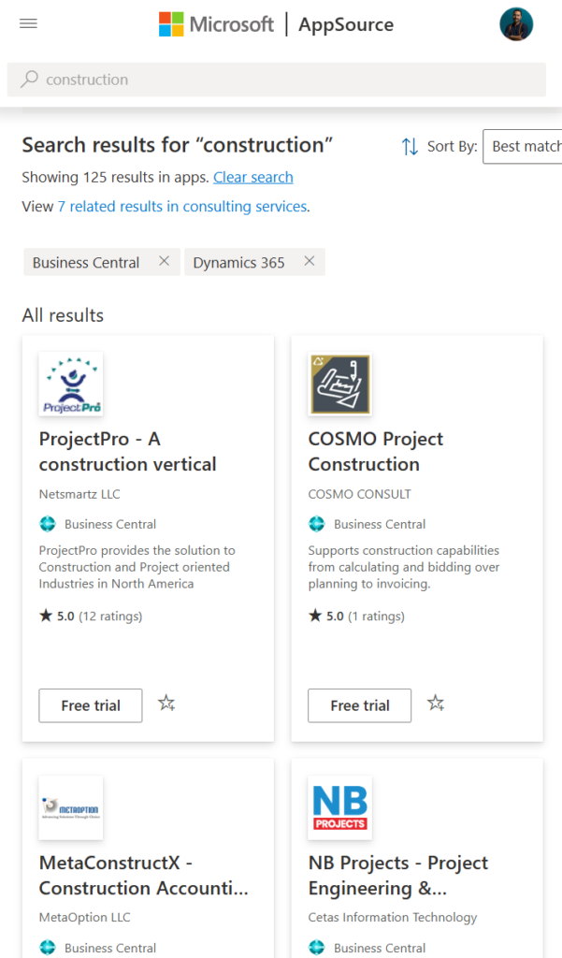
Task: Open the COSMO Project Construction logo
Action: tap(339, 384)
